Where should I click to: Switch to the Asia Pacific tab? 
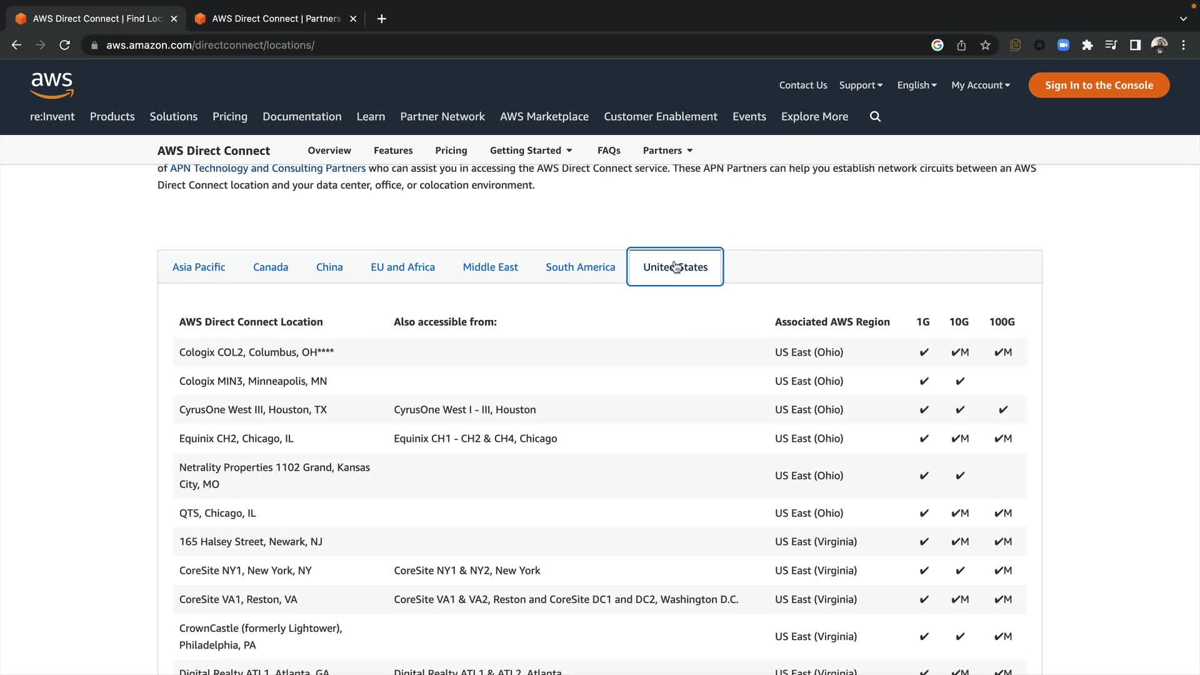199,267
